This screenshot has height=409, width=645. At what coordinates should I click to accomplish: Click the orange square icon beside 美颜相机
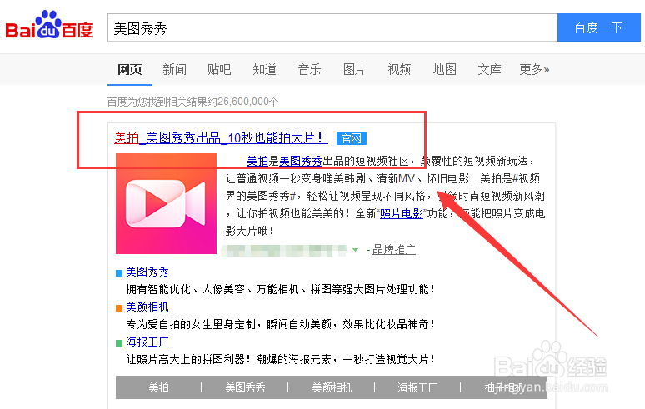(x=119, y=308)
